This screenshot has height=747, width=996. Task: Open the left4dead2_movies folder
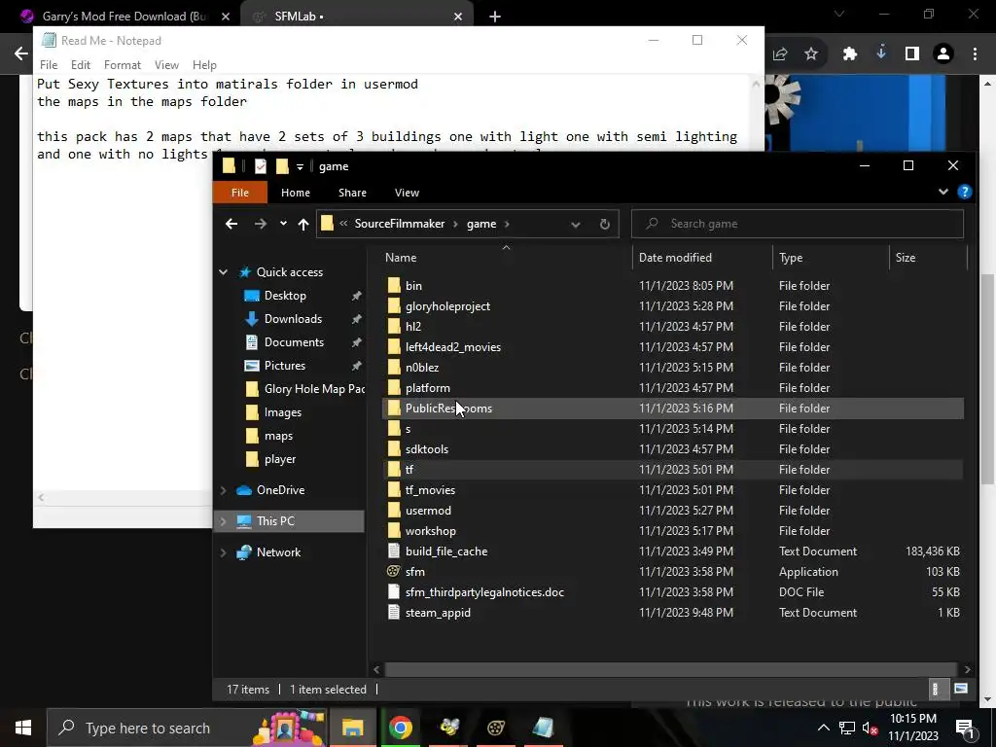coord(452,347)
